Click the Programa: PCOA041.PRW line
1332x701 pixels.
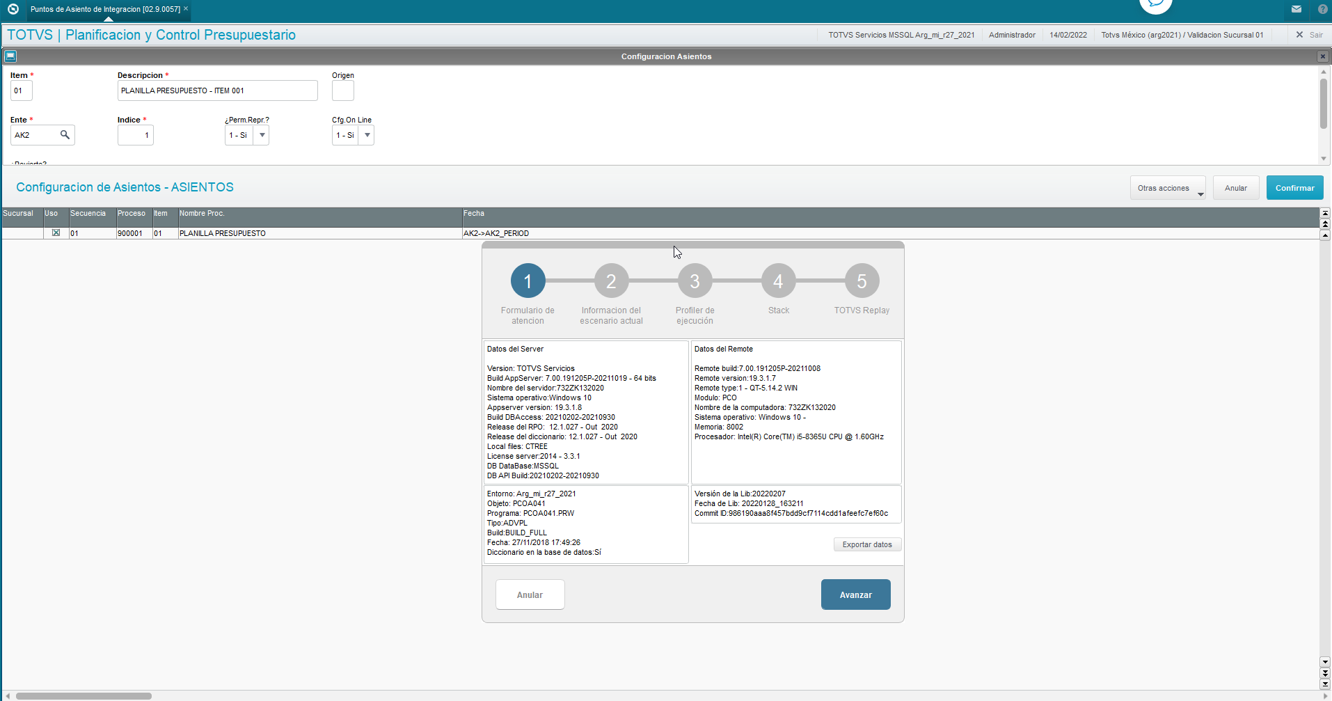[x=530, y=513]
